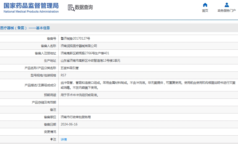Screen dimensions: 238x146
Task: Click the 备注 label
Action: pos(53,110)
